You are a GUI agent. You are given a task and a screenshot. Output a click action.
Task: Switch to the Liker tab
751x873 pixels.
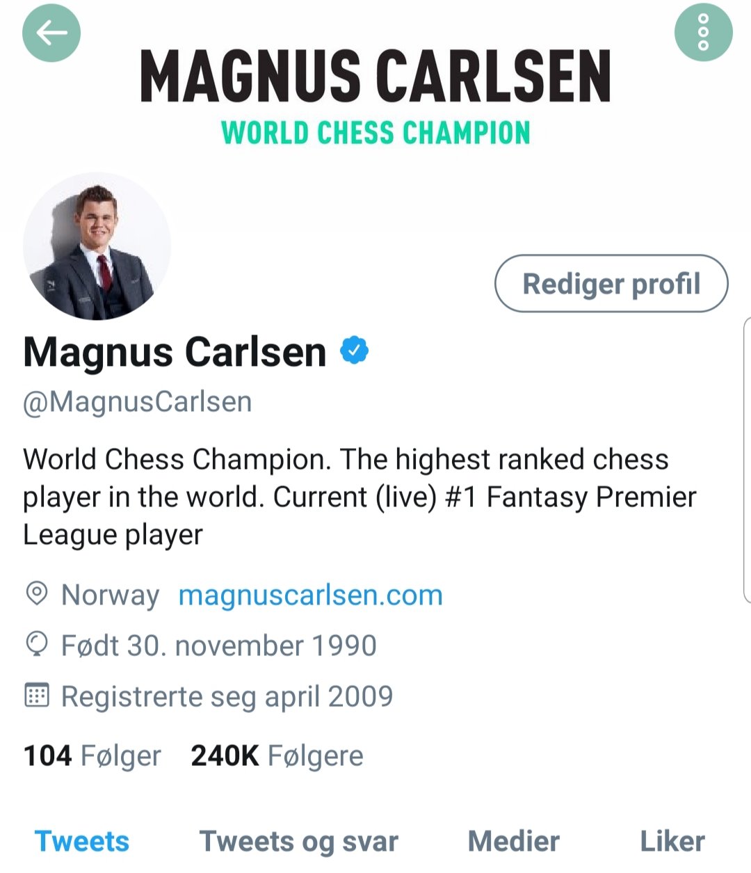click(x=672, y=841)
